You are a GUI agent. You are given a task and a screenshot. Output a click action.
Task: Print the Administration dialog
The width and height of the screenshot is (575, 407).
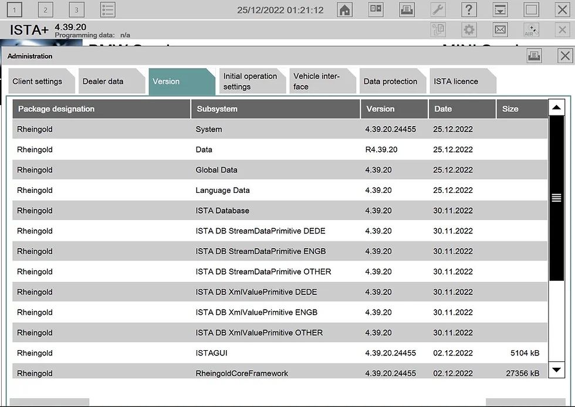click(x=535, y=56)
